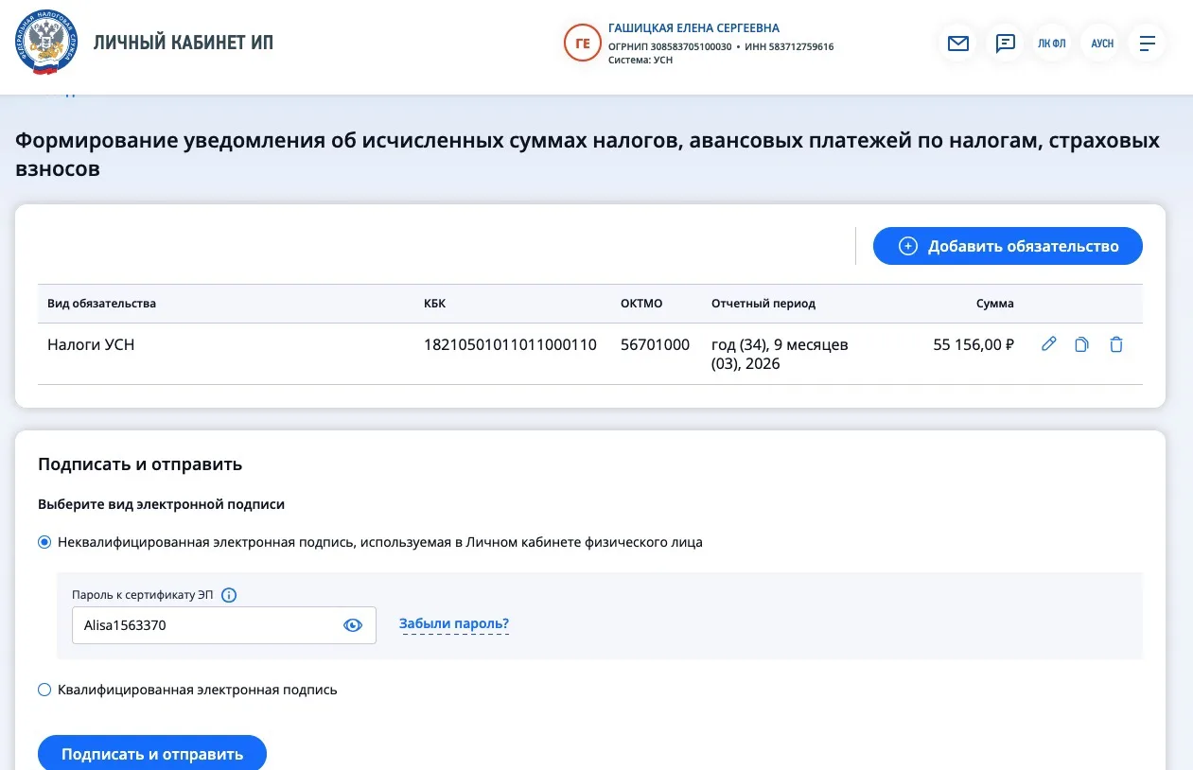The width and height of the screenshot is (1193, 770).
Task: Click the amount 55 156,00 ₽
Action: 974,345
